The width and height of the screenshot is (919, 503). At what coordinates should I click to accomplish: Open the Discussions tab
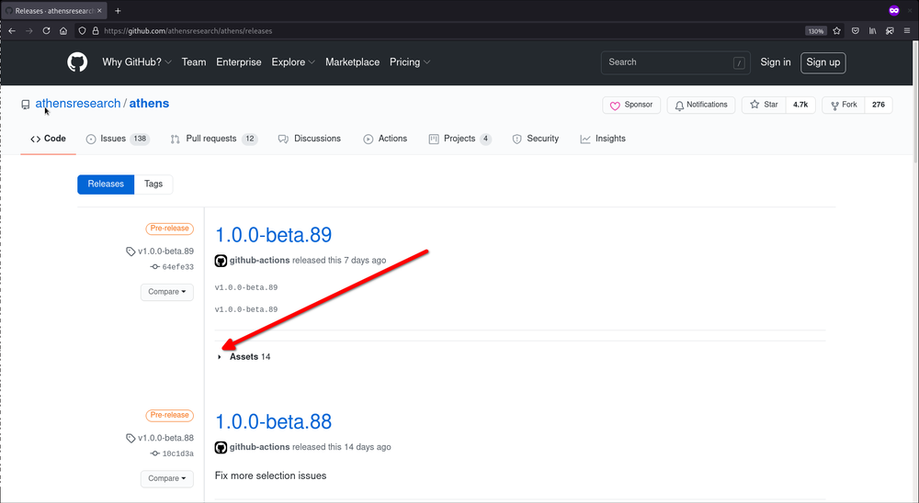pyautogui.click(x=310, y=139)
